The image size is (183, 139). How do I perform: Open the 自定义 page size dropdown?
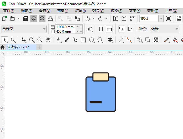[x=24, y=29]
